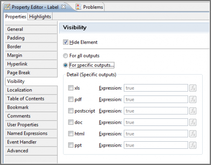Uncheck the Hide Element checkbox
Image resolution: width=211 pixels, height=165 pixels.
[65, 42]
